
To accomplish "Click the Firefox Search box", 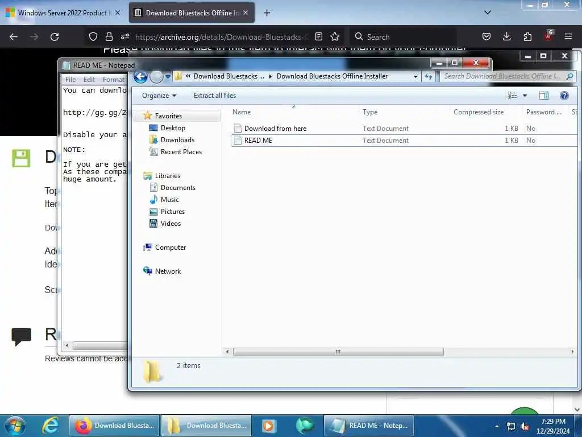I will tap(405, 37).
